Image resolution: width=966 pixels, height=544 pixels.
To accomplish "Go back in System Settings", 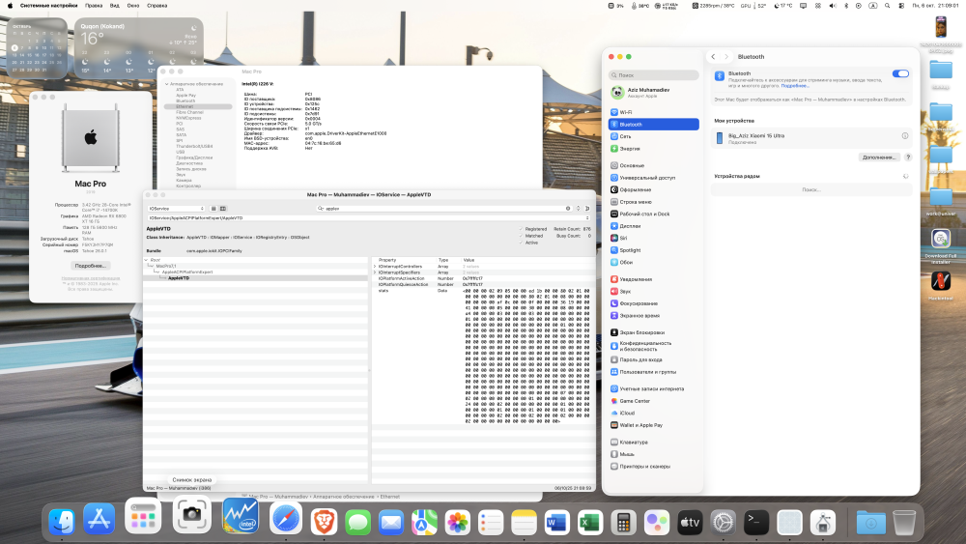I will [714, 57].
